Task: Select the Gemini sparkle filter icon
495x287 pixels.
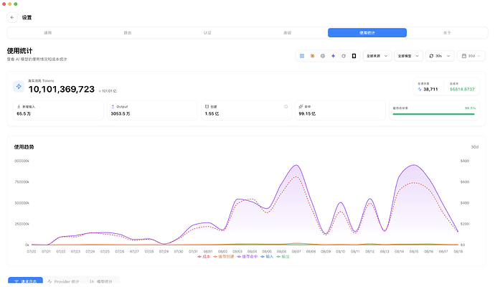Action: tap(333, 56)
